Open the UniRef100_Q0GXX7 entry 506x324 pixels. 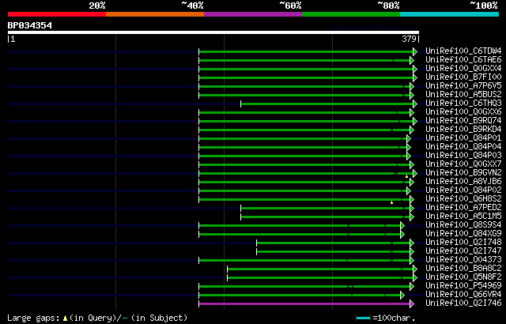463,164
